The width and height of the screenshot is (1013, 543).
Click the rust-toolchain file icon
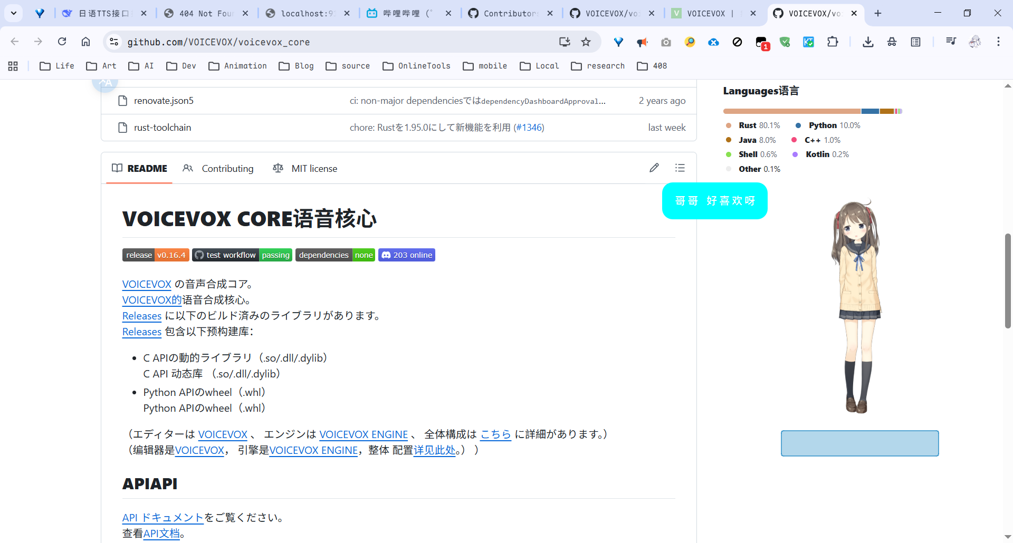123,128
